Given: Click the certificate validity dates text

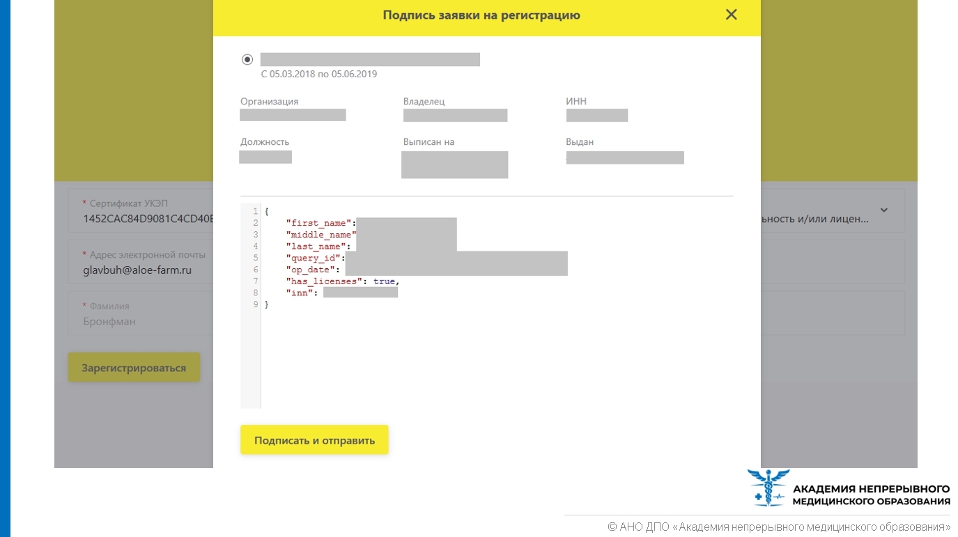Looking at the screenshot, I should pyautogui.click(x=319, y=74).
